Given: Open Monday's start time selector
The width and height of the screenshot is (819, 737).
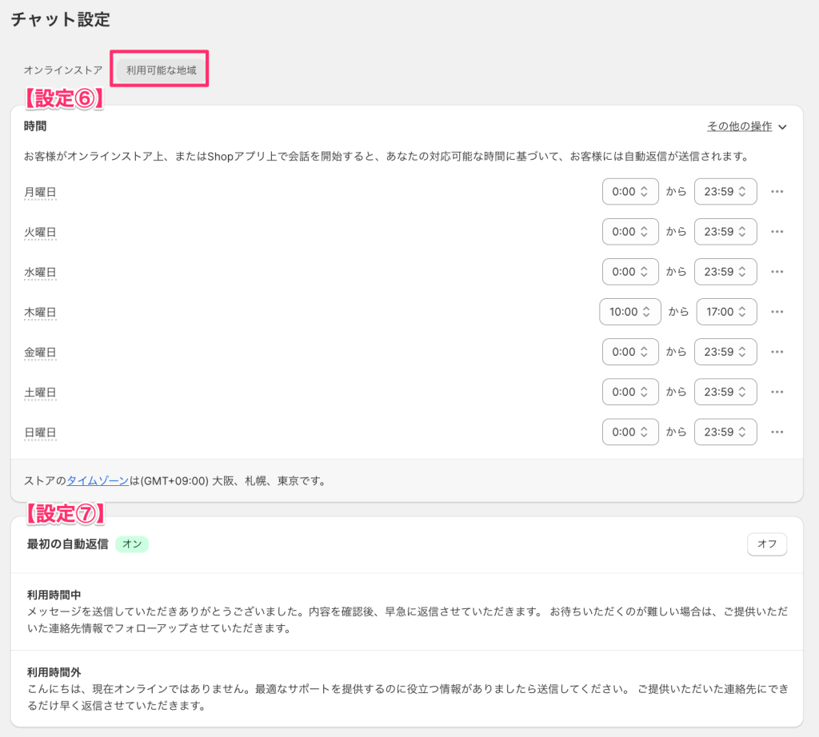Looking at the screenshot, I should click(x=630, y=191).
